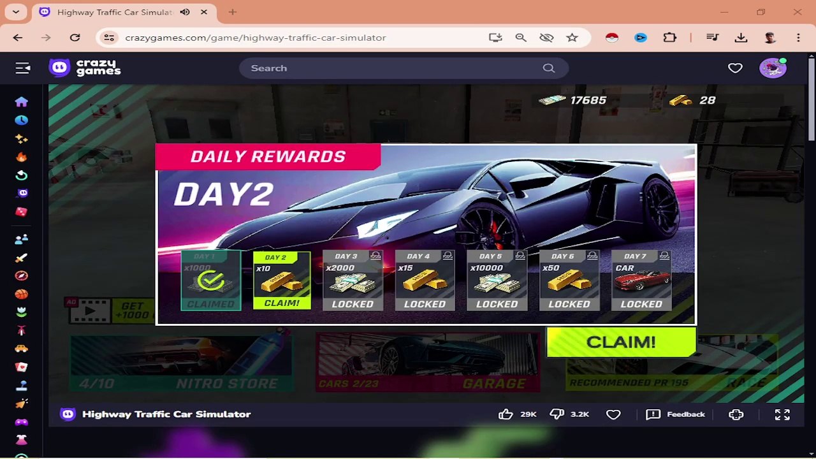Viewport: 816px width, 459px height.
Task: Open yellow car driving category icon
Action: (22, 349)
